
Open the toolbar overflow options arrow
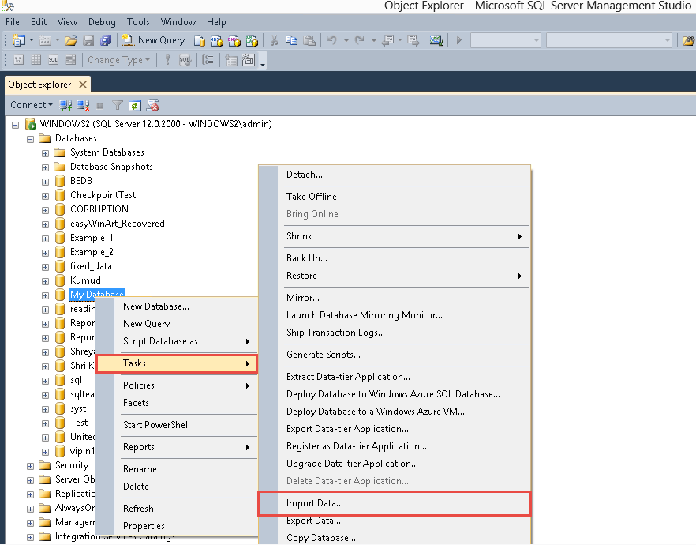click(x=263, y=62)
